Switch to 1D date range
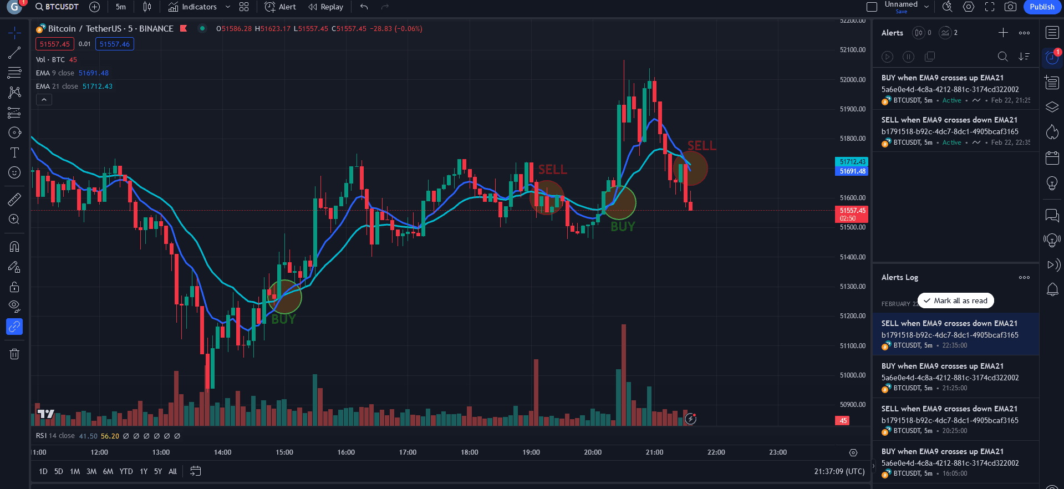This screenshot has width=1064, height=489. pyautogui.click(x=43, y=471)
